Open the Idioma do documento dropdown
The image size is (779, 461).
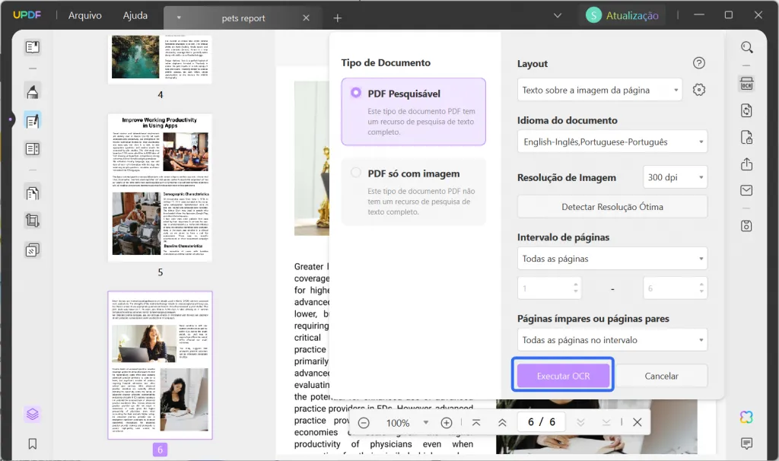tap(612, 142)
